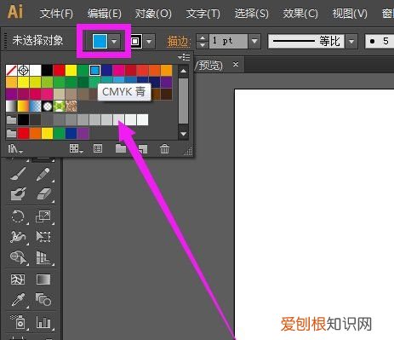Open the stroke weight dropdown arrow

(x=254, y=42)
